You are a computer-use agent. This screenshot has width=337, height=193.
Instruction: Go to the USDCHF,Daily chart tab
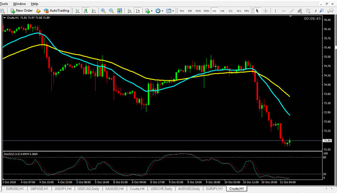pyautogui.click(x=161, y=189)
